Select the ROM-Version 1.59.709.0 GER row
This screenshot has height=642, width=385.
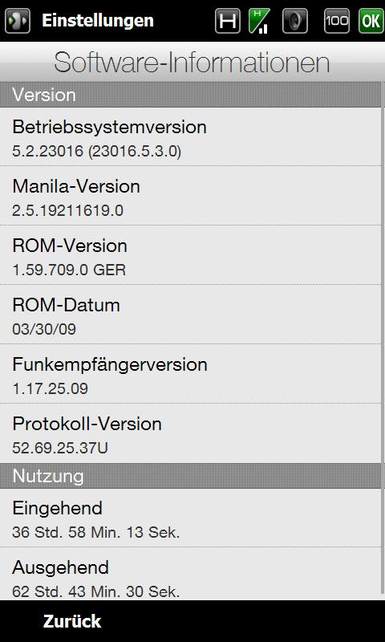pyautogui.click(x=190, y=255)
